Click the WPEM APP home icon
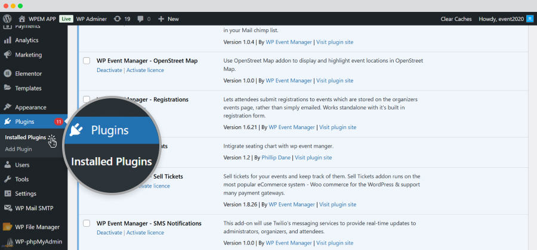Viewport: 537px width, 250px height. 22,19
